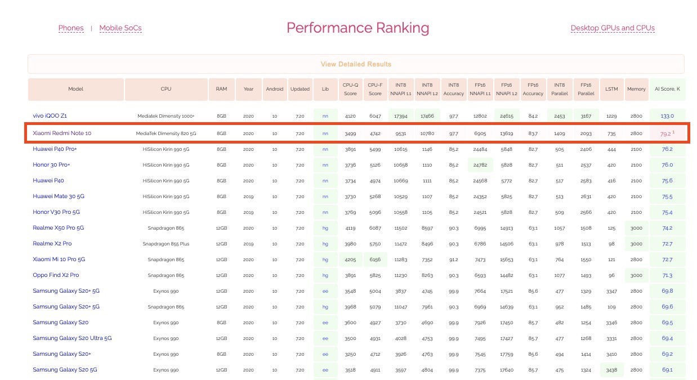The height and width of the screenshot is (380, 697).
Task: Click the AI score value 76.0
Action: [667, 165]
